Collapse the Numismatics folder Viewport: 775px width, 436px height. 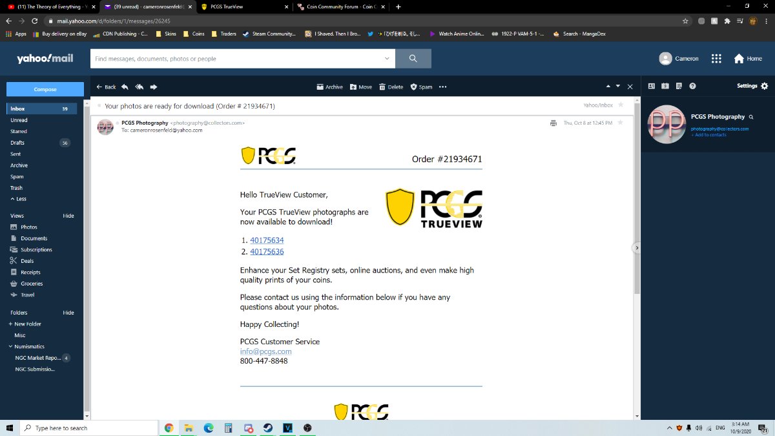click(11, 346)
